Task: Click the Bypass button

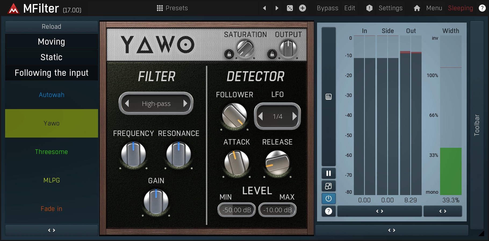Action: coord(327,8)
